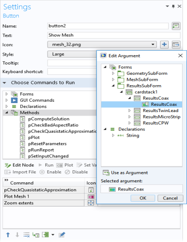Click the go-to-form icon next to Name
187x242 pixels.
pyautogui.click(x=176, y=26)
